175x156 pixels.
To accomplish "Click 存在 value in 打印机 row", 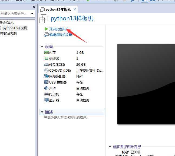I will tap(80, 94).
